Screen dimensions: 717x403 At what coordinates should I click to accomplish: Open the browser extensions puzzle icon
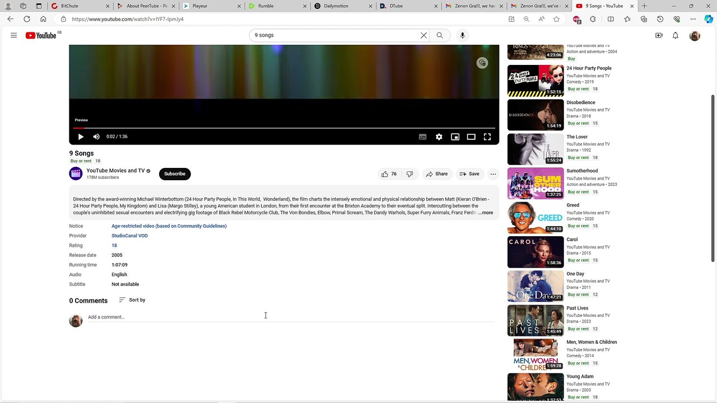(593, 19)
